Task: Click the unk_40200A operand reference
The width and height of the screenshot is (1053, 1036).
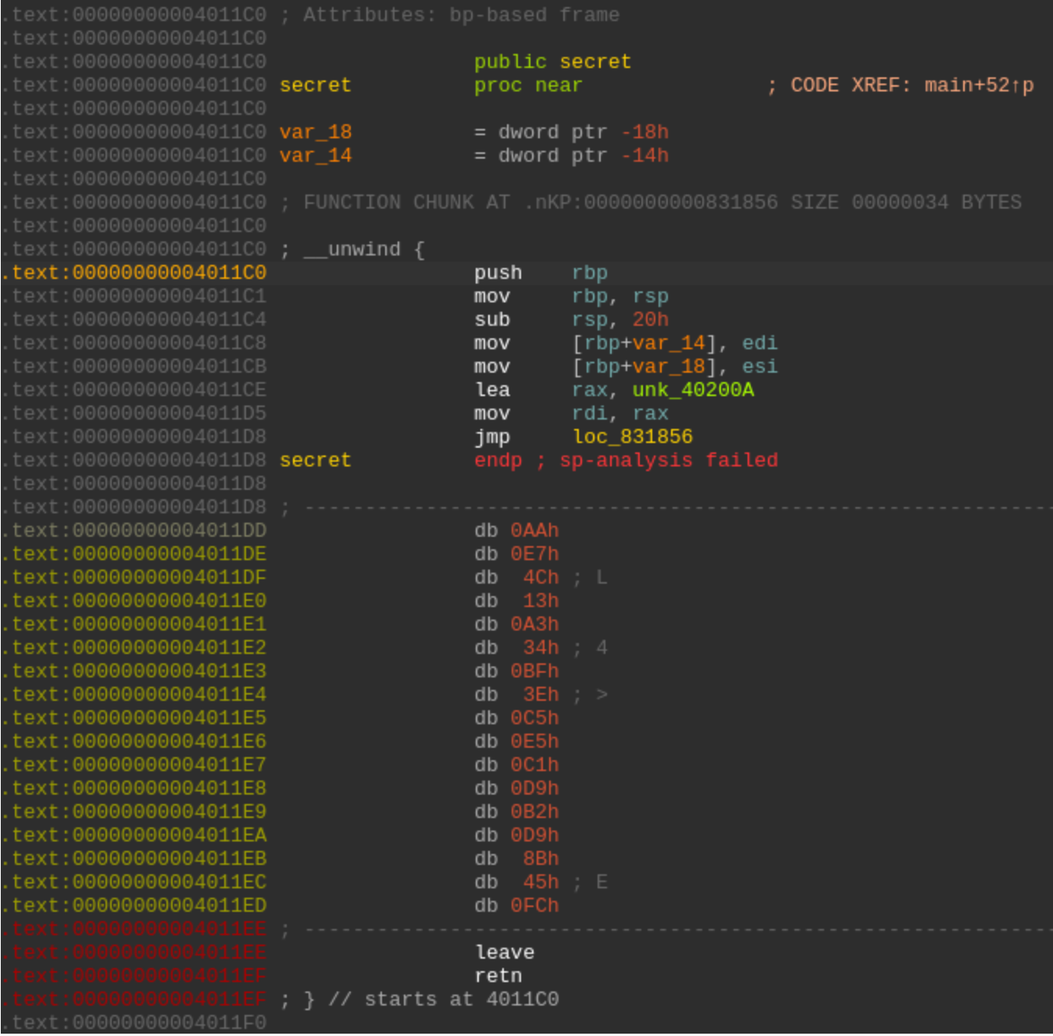Action: [693, 390]
